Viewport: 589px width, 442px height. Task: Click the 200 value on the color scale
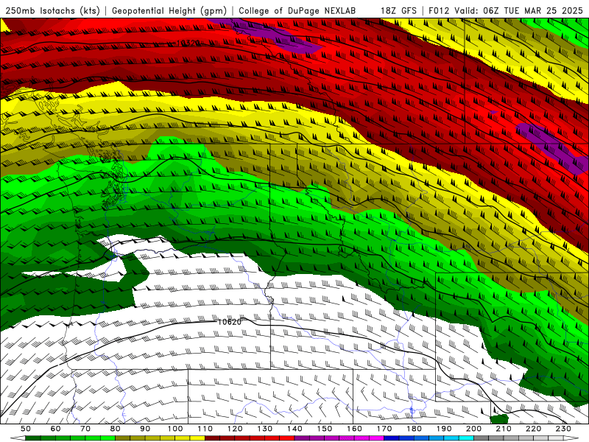(473, 429)
